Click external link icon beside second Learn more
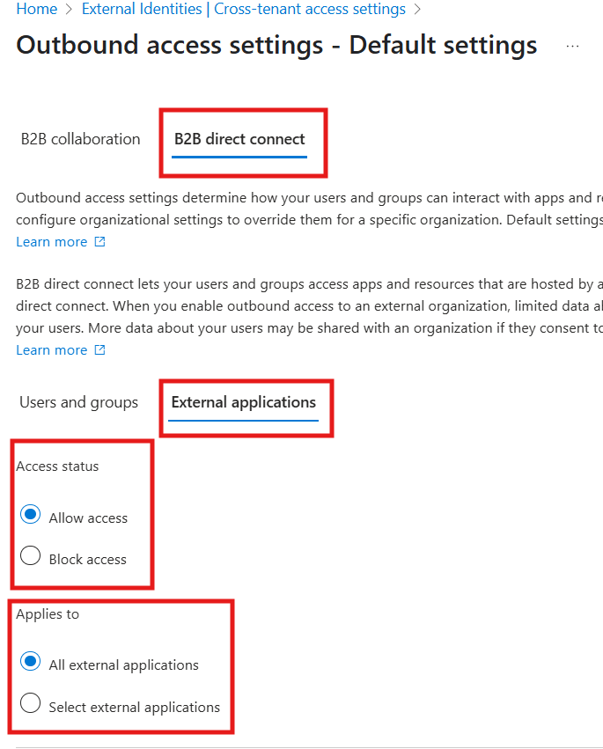Screen dimensions: 603x749 pos(99,350)
